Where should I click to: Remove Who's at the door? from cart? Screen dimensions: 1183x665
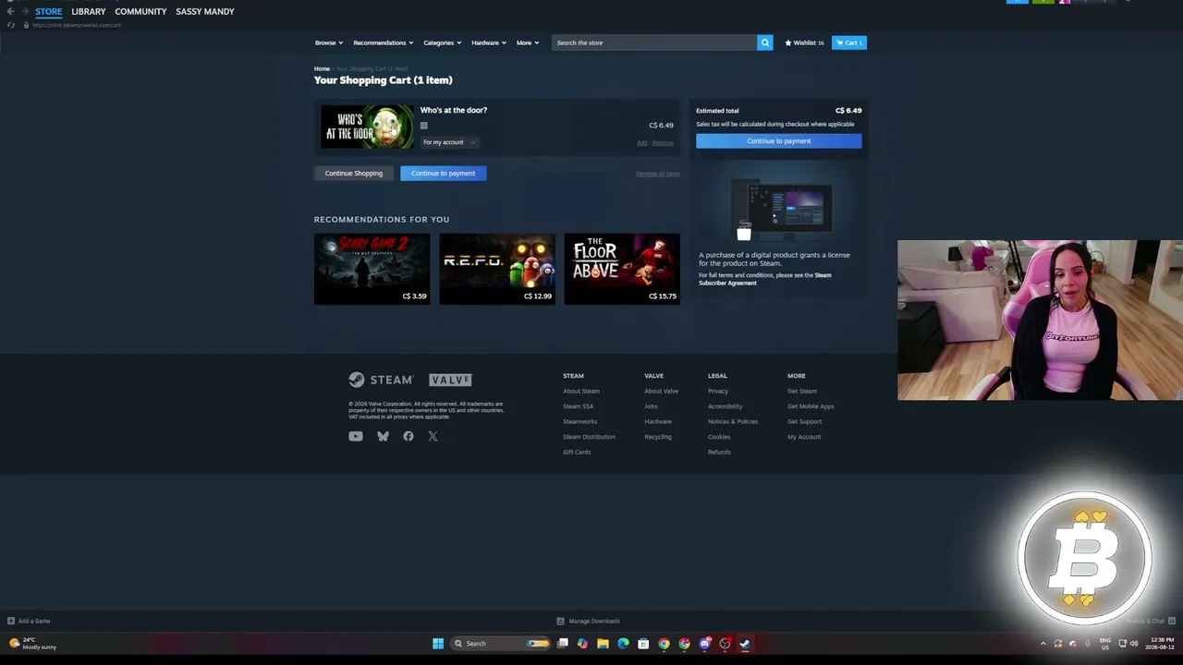click(x=663, y=143)
